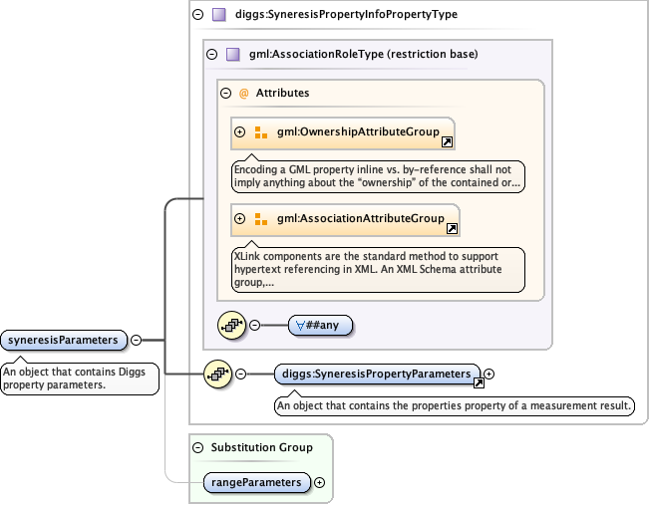This screenshot has width=650, height=505.
Task: Open the diggs:SyneresisPropertyParameters element
Action: pyautogui.click(x=376, y=374)
